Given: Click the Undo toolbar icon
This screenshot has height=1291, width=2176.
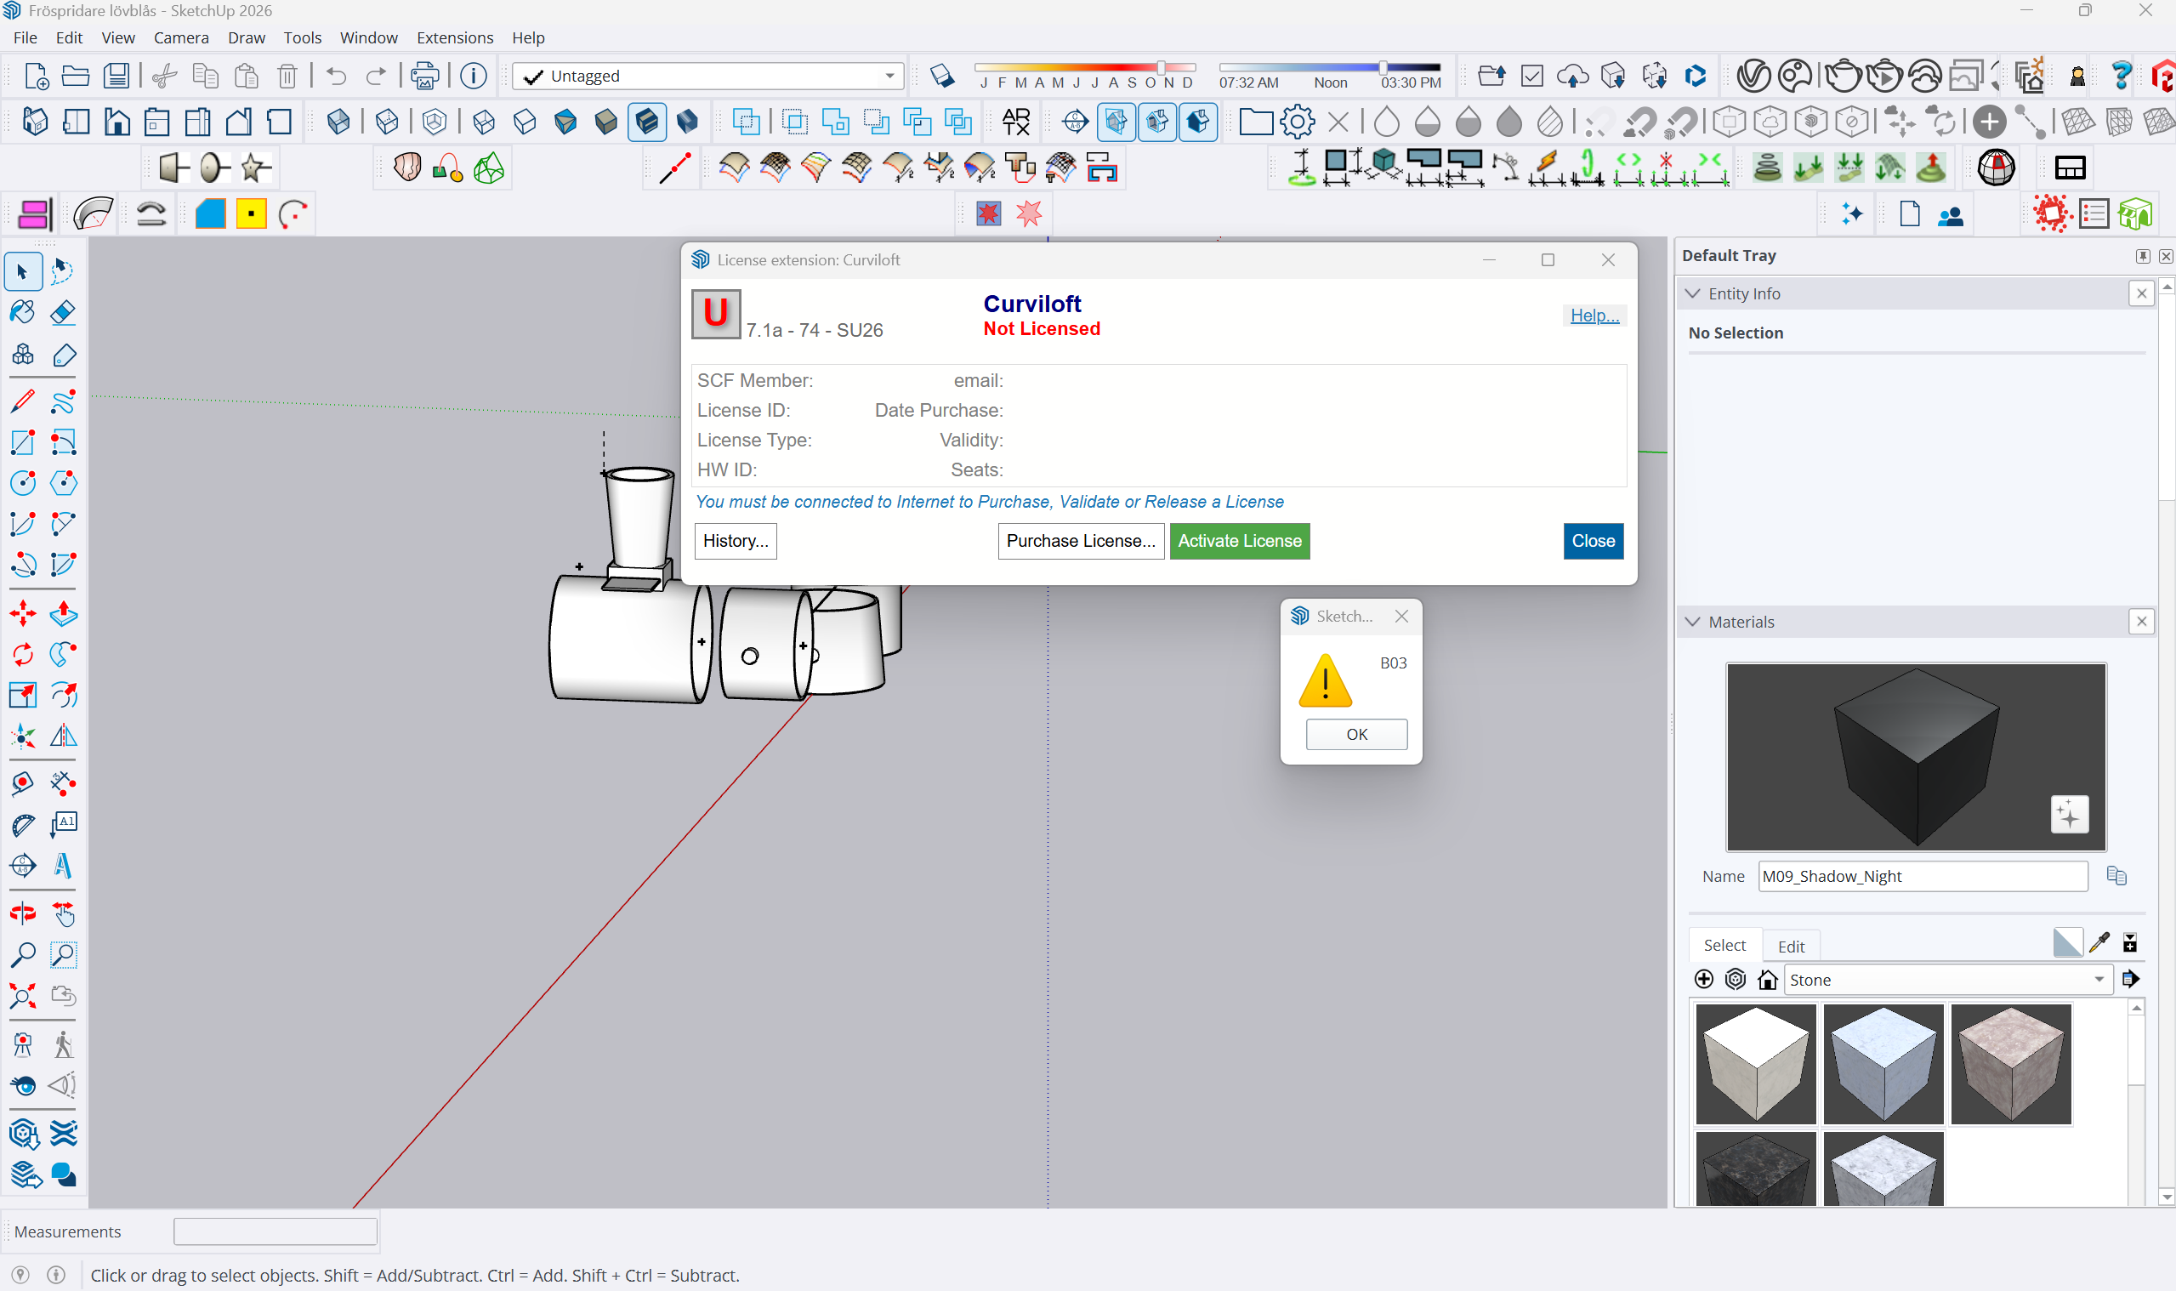Looking at the screenshot, I should [x=337, y=77].
